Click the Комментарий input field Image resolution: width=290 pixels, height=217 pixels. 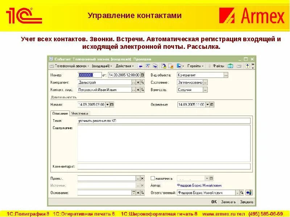pyautogui.click(x=164, y=166)
